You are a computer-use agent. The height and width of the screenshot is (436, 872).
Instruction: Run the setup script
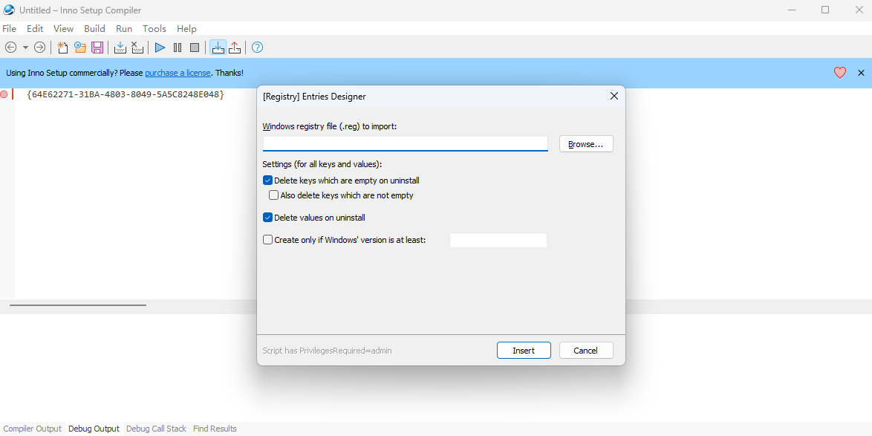159,47
